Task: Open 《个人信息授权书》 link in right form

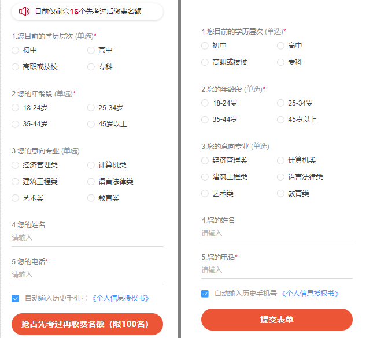Action: click(310, 294)
